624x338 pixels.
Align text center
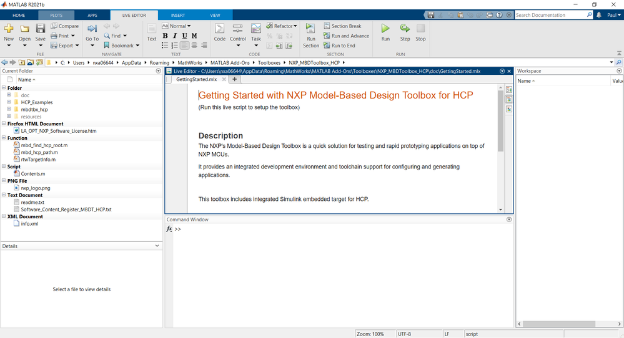(x=194, y=46)
